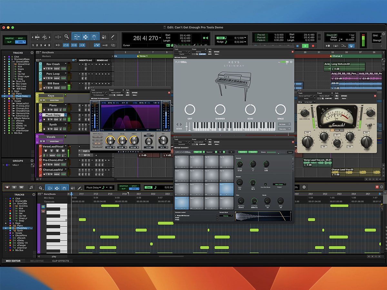Click the highlighted Pad 8 in GrooveCell
Viewport: 387px width, 290px height.
tap(226, 188)
